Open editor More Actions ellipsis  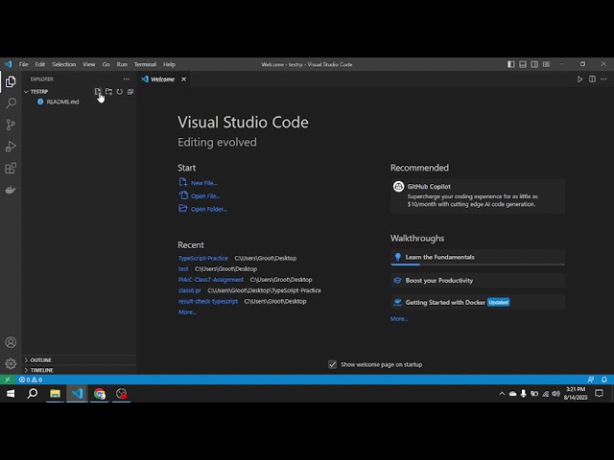[603, 79]
